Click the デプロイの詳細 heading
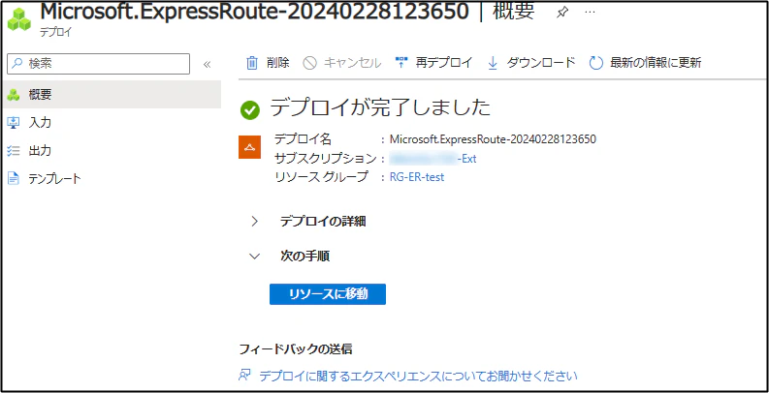Viewport: 769px width, 393px height. 323,222
